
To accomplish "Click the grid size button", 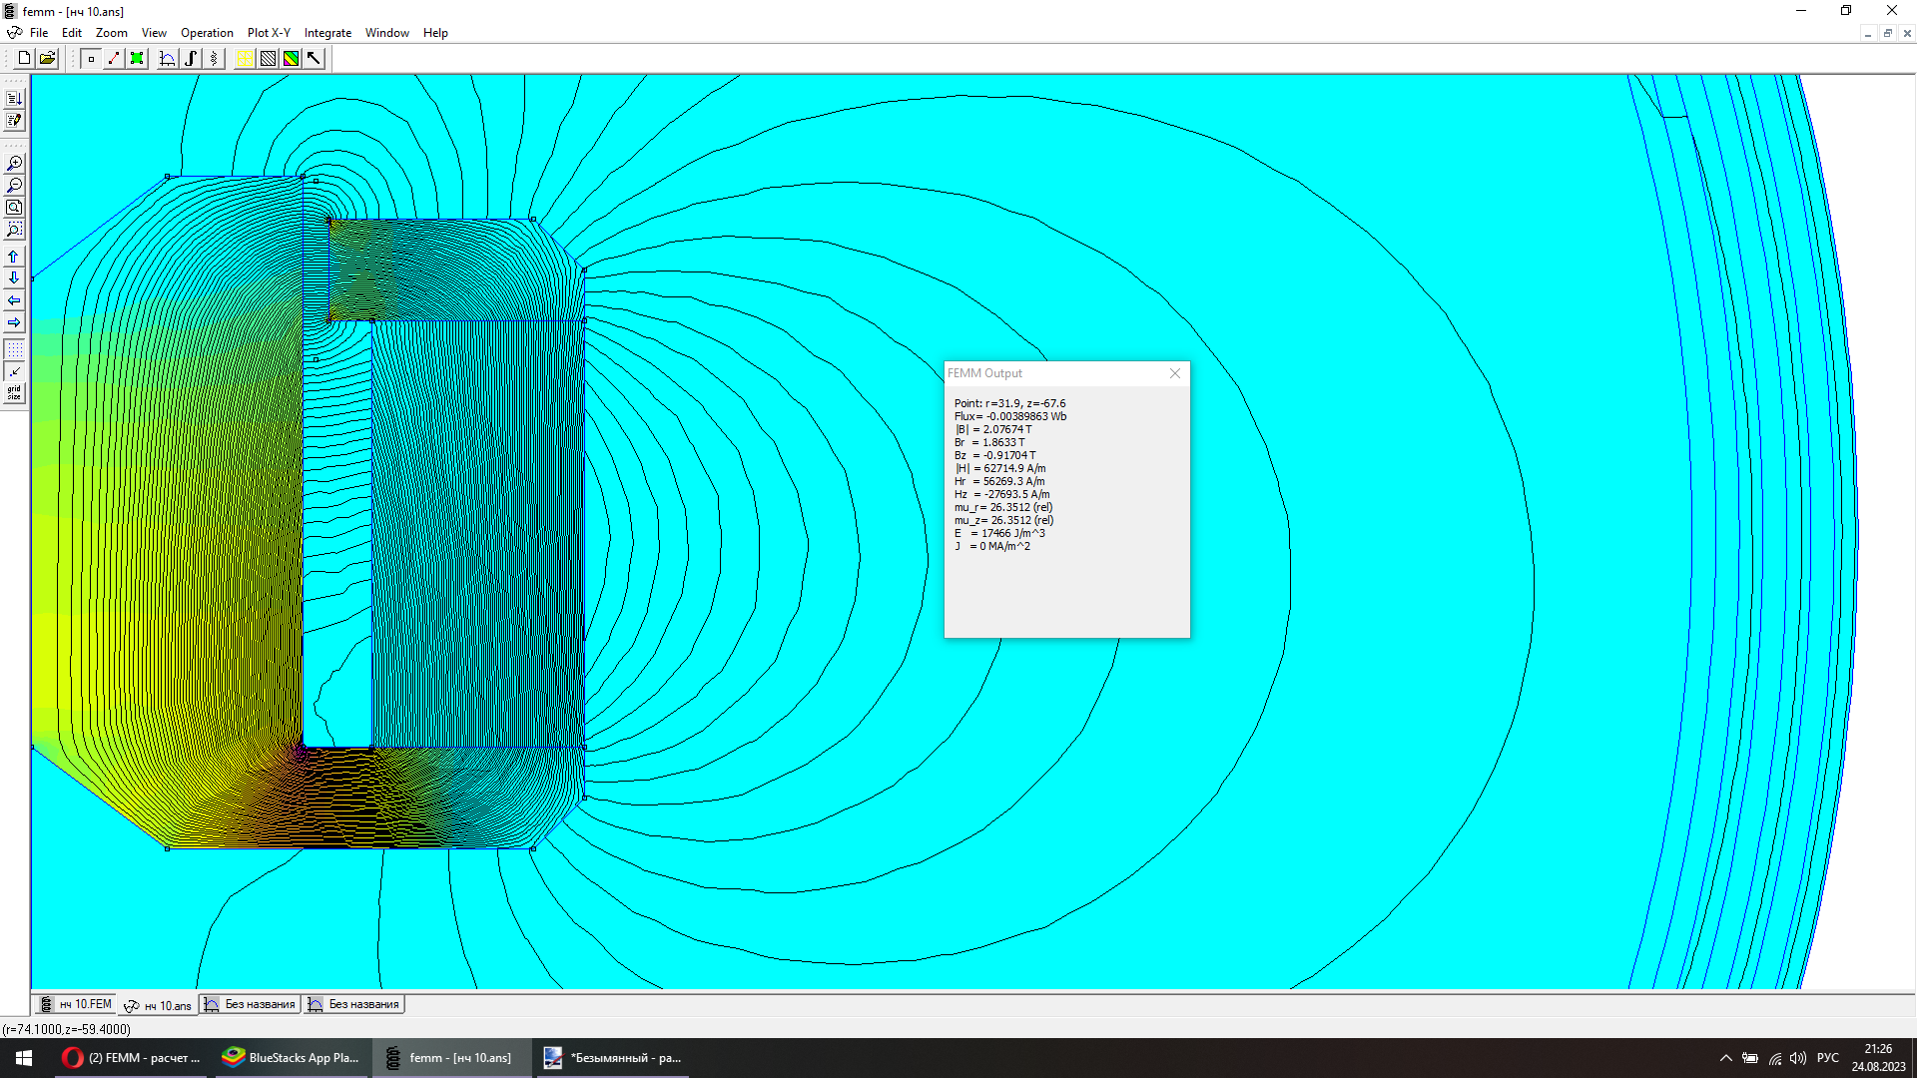I will [14, 393].
